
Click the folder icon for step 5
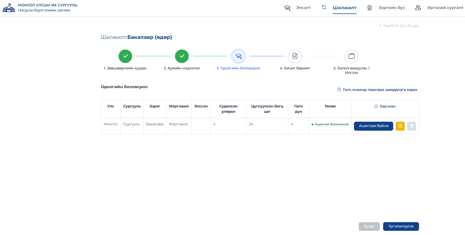(x=351, y=56)
